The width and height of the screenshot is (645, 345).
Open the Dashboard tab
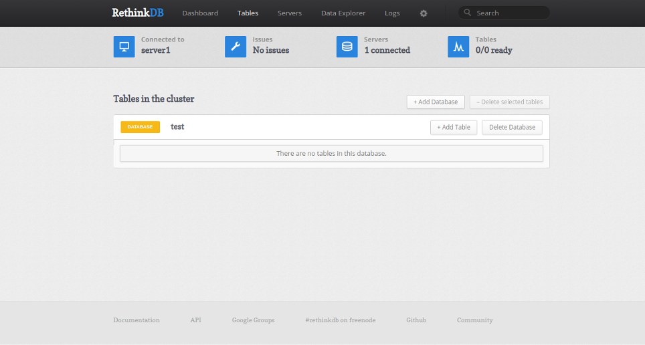pyautogui.click(x=200, y=13)
